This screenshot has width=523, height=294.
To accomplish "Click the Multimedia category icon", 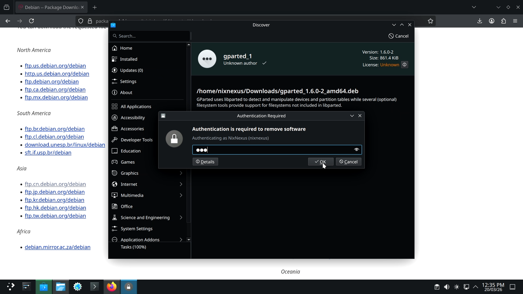I will [114, 195].
